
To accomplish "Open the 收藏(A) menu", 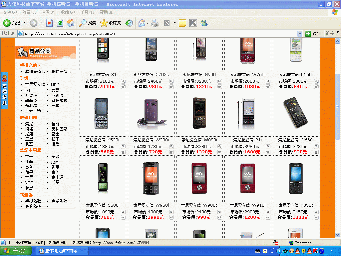I will tap(68, 12).
